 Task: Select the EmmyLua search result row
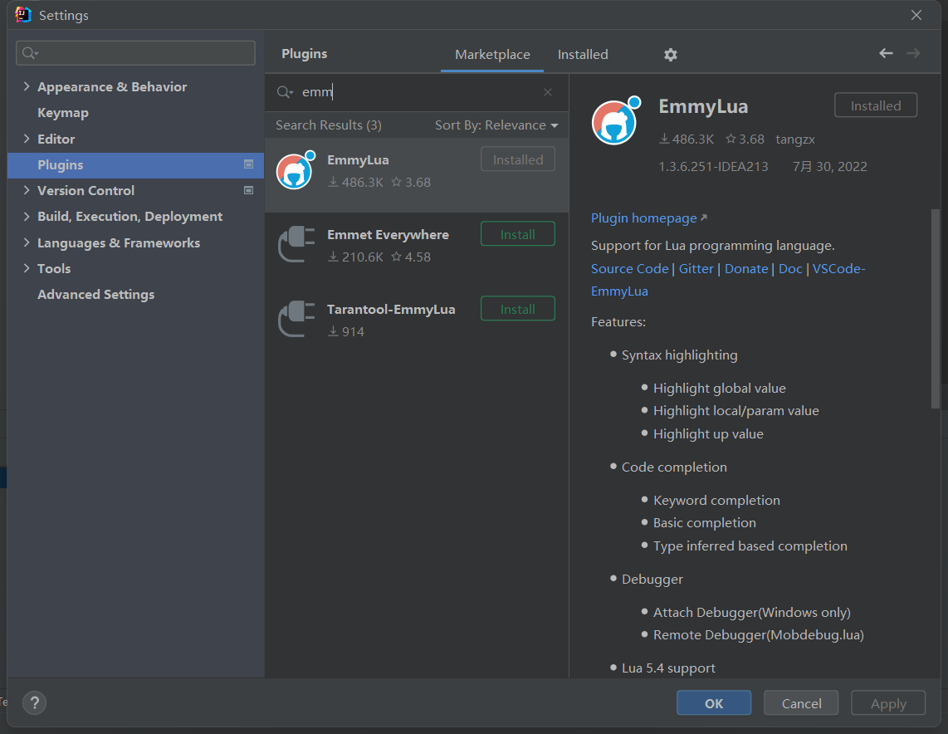[x=417, y=174]
